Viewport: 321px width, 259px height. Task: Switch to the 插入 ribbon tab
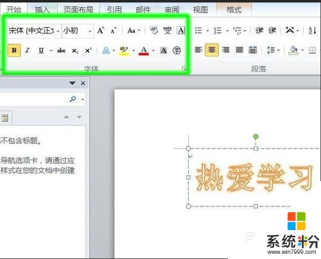click(x=42, y=10)
